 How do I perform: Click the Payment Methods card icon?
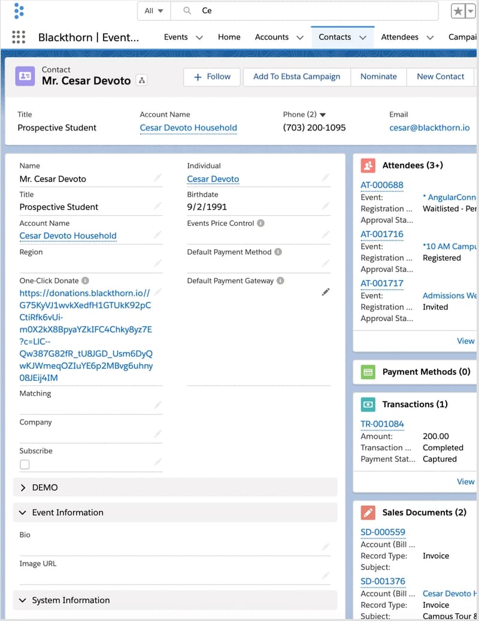(x=368, y=372)
